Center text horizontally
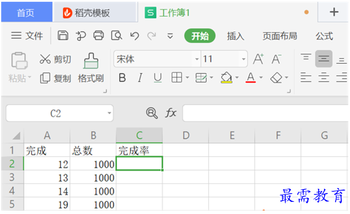350x214 pixels. [323, 78]
